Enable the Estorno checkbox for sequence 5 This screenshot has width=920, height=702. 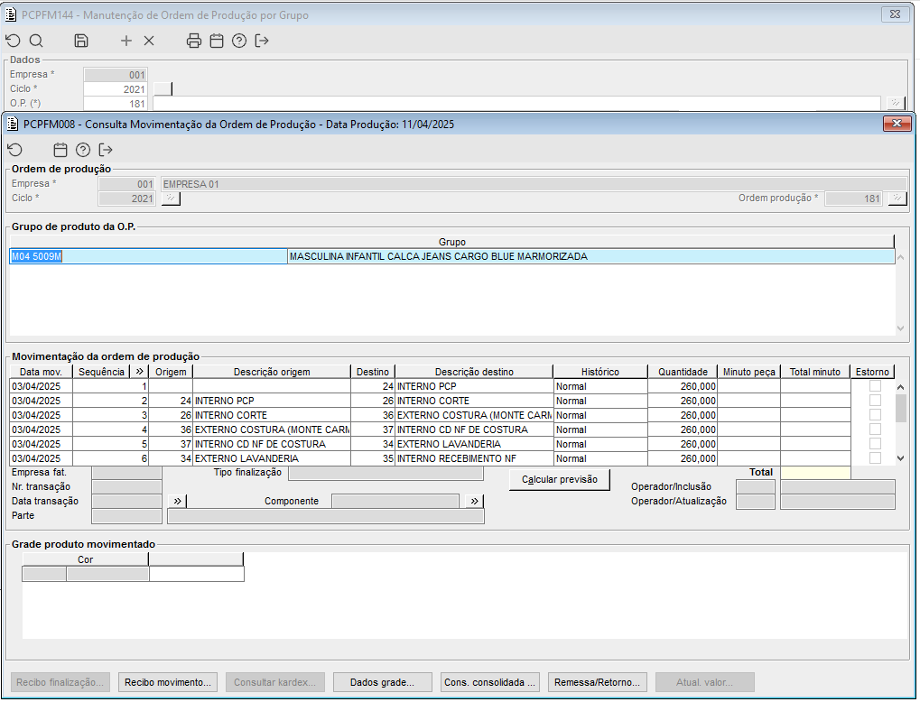click(875, 444)
